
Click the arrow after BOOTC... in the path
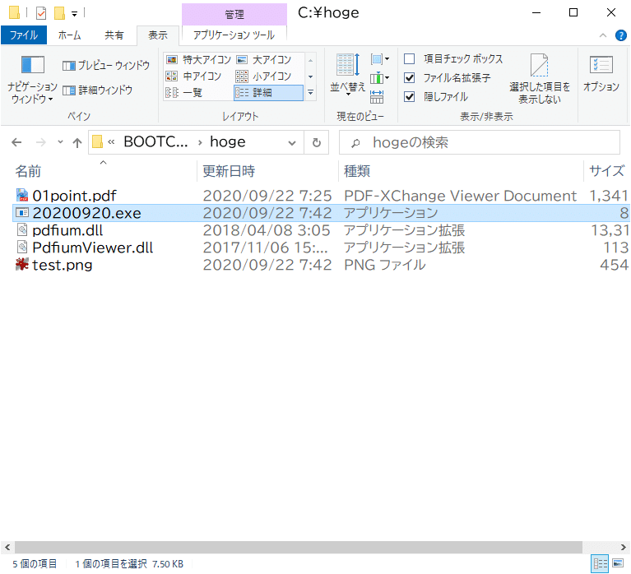(200, 142)
